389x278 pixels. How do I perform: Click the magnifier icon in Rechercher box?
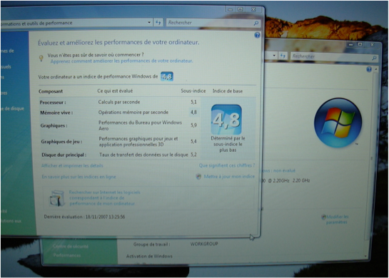256,23
